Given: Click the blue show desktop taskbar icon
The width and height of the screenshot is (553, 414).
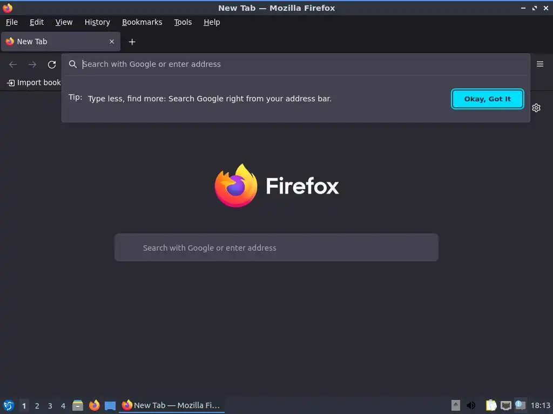Looking at the screenshot, I should point(110,405).
